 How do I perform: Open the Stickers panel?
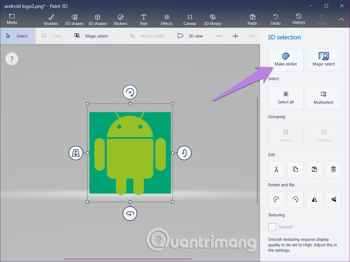tap(120, 19)
